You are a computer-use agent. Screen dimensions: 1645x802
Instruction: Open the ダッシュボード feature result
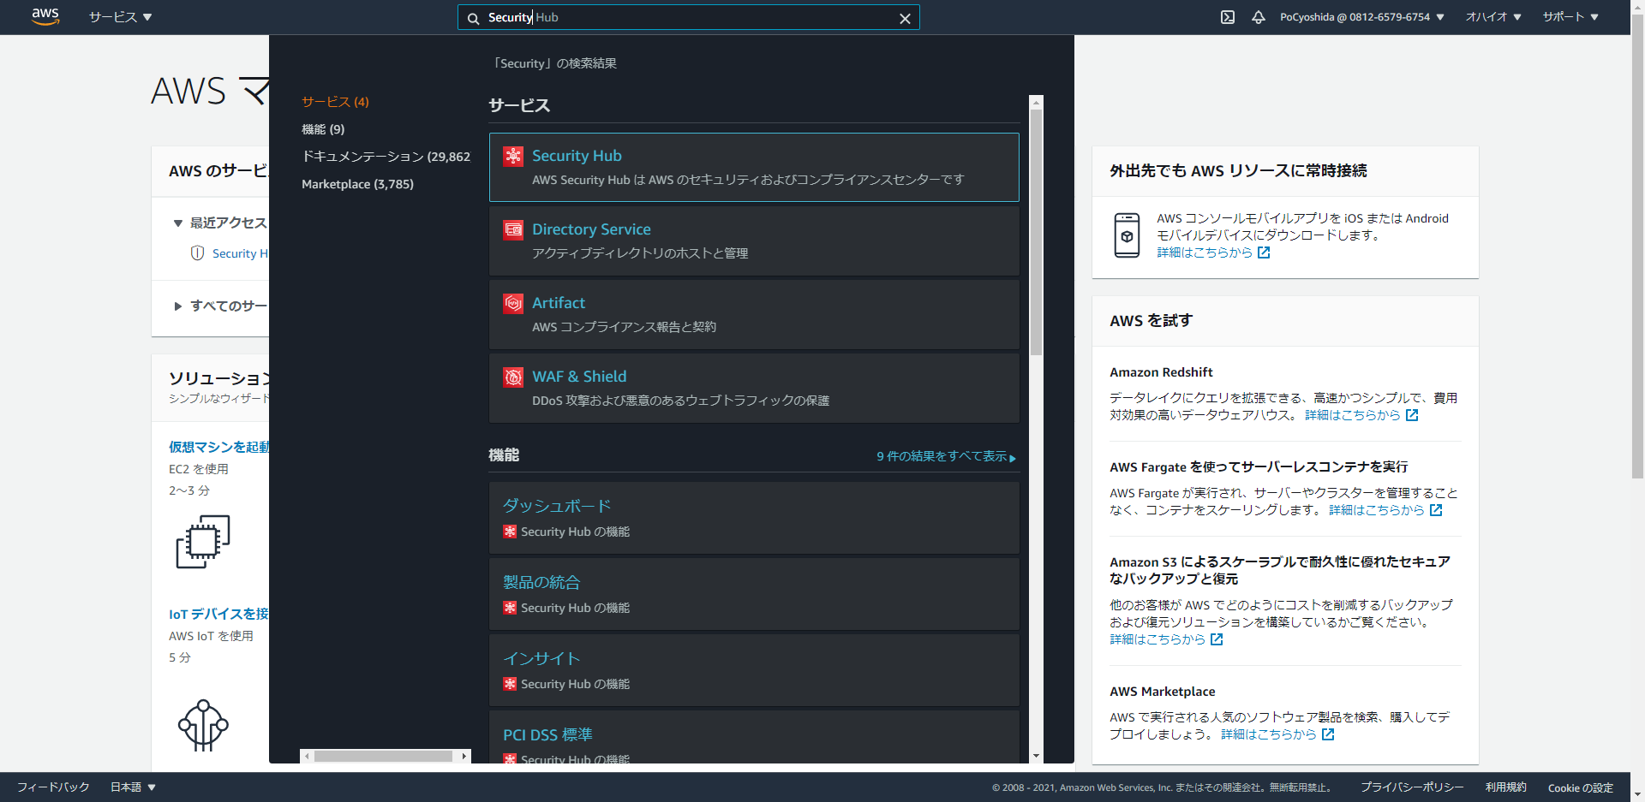point(754,518)
